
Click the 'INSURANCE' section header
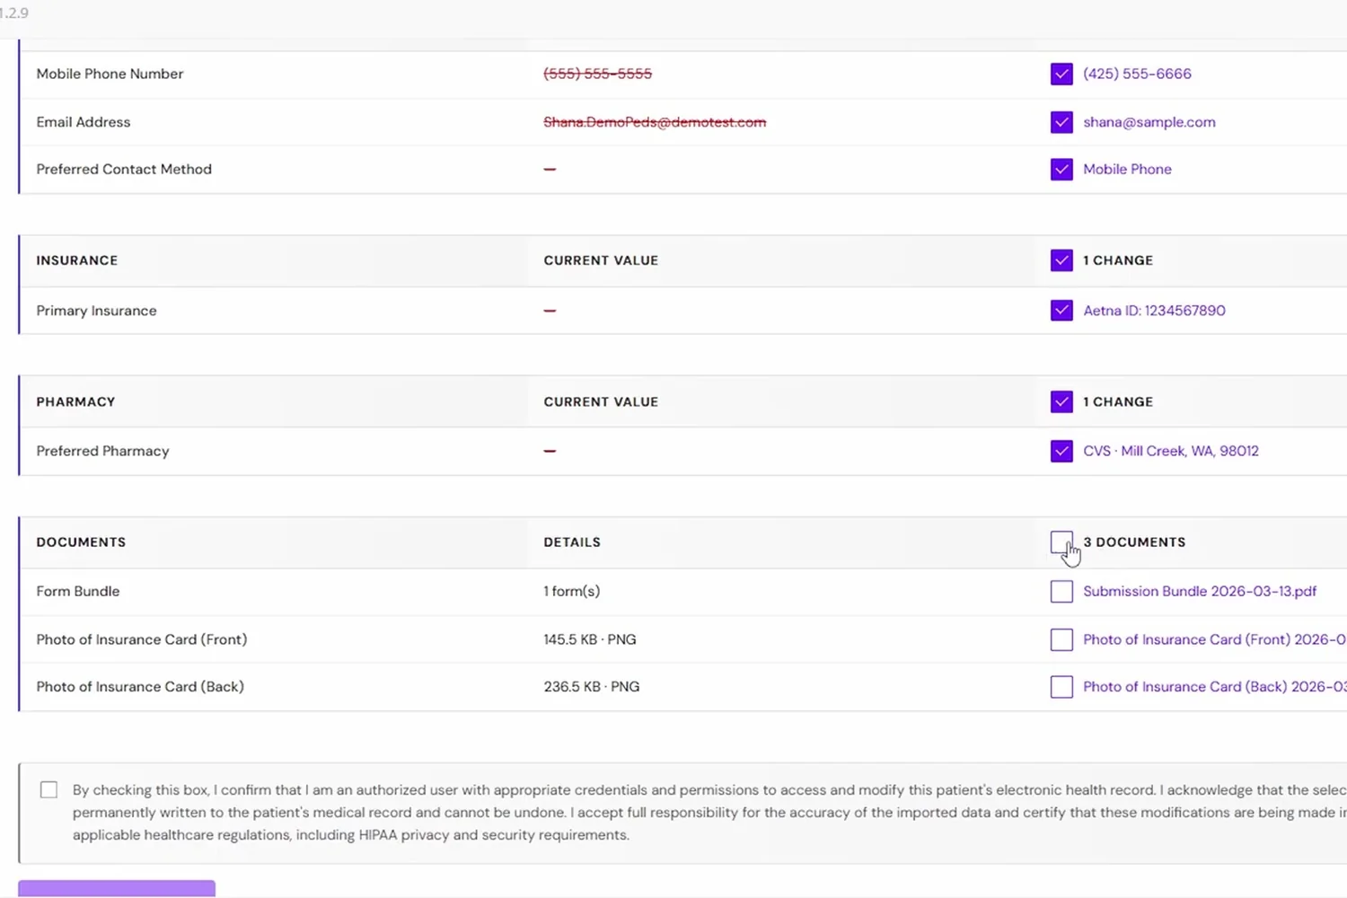click(x=77, y=260)
